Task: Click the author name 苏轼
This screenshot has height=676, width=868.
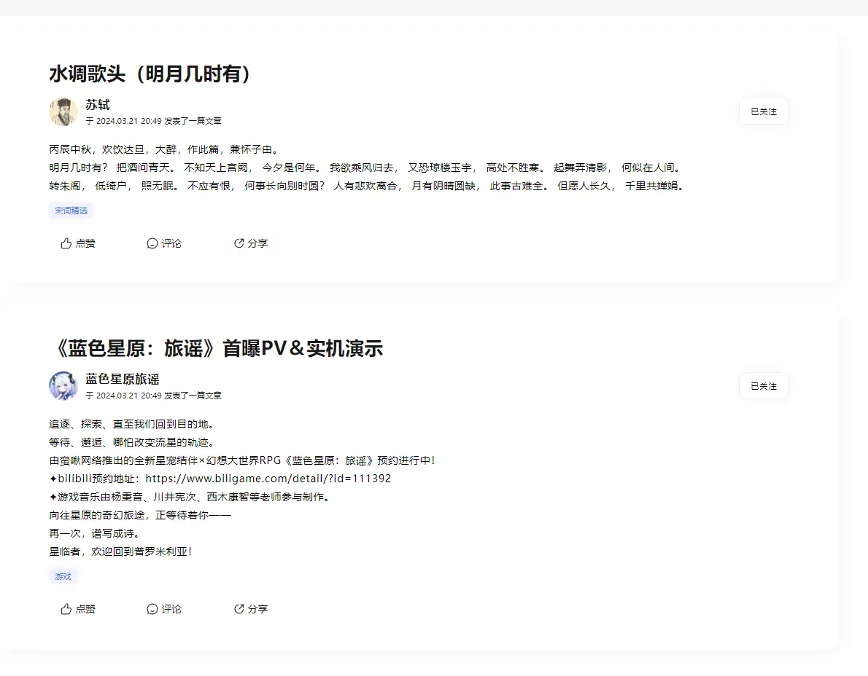Action: (x=98, y=104)
